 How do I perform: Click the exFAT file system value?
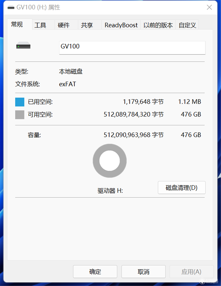point(67,84)
